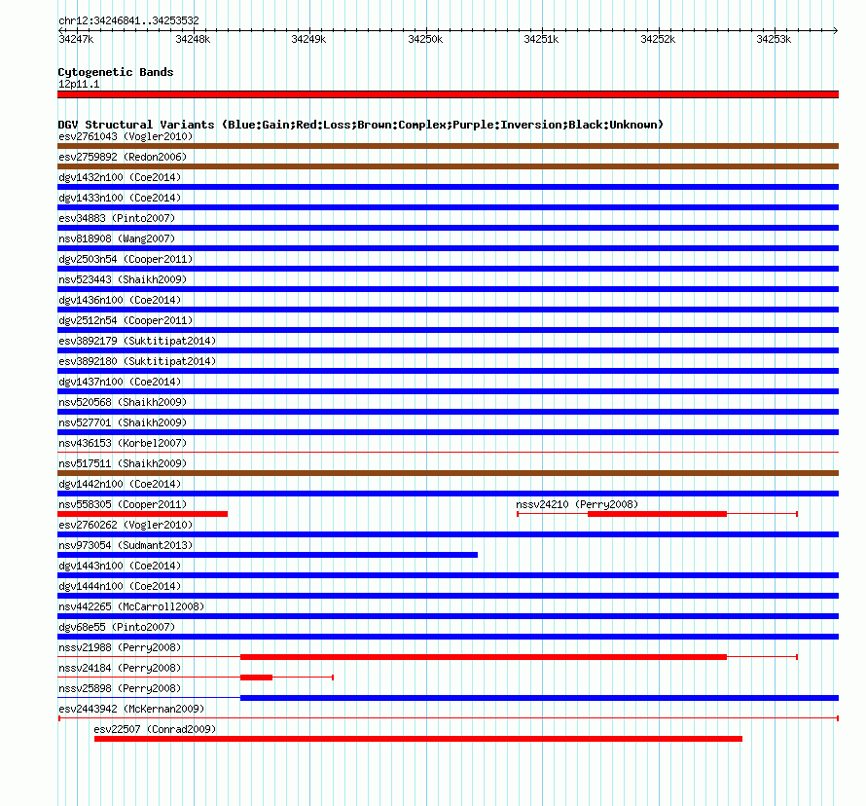The height and width of the screenshot is (806, 866).
Task: Click the blue bar of dgv68e55
Action: coord(448,637)
